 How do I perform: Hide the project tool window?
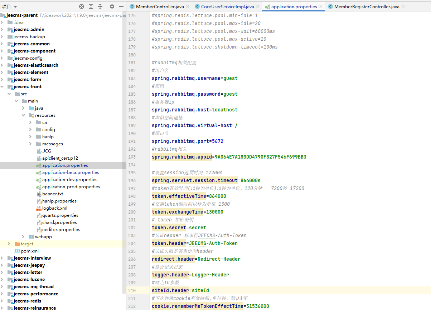[x=121, y=6]
